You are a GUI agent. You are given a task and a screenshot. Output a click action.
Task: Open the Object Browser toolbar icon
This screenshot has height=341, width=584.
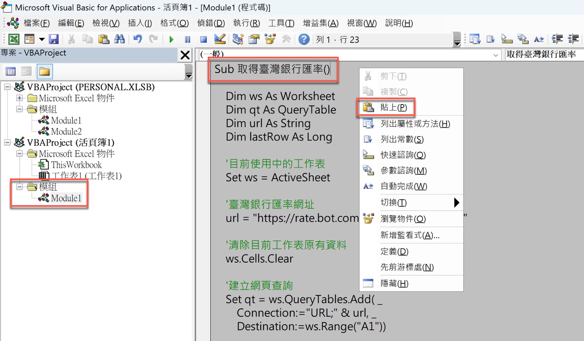click(x=270, y=39)
